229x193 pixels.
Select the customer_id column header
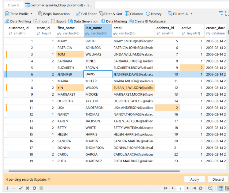[21, 30]
